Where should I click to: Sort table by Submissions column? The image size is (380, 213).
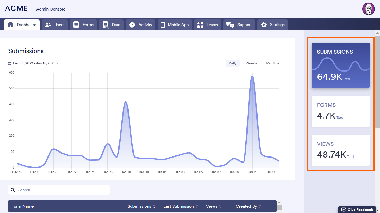coord(141,206)
